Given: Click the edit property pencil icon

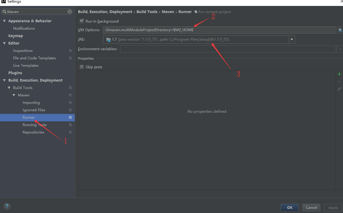Looking at the screenshot, I should (x=339, y=89).
